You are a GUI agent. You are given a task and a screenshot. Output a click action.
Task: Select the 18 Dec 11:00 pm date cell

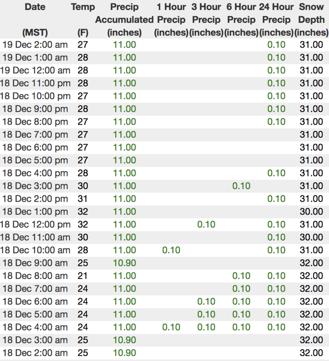tap(35, 83)
